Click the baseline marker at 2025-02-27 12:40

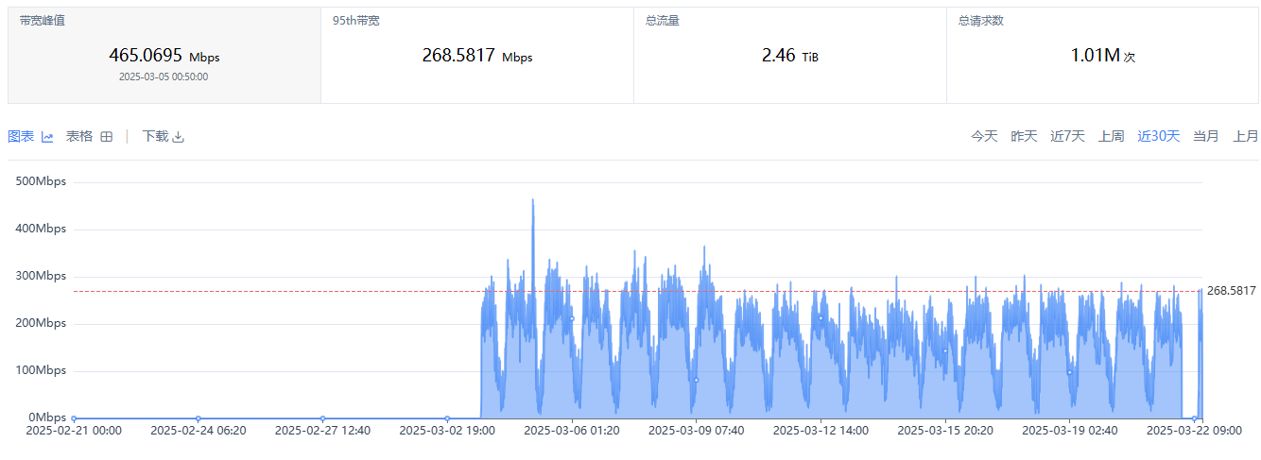click(x=322, y=418)
